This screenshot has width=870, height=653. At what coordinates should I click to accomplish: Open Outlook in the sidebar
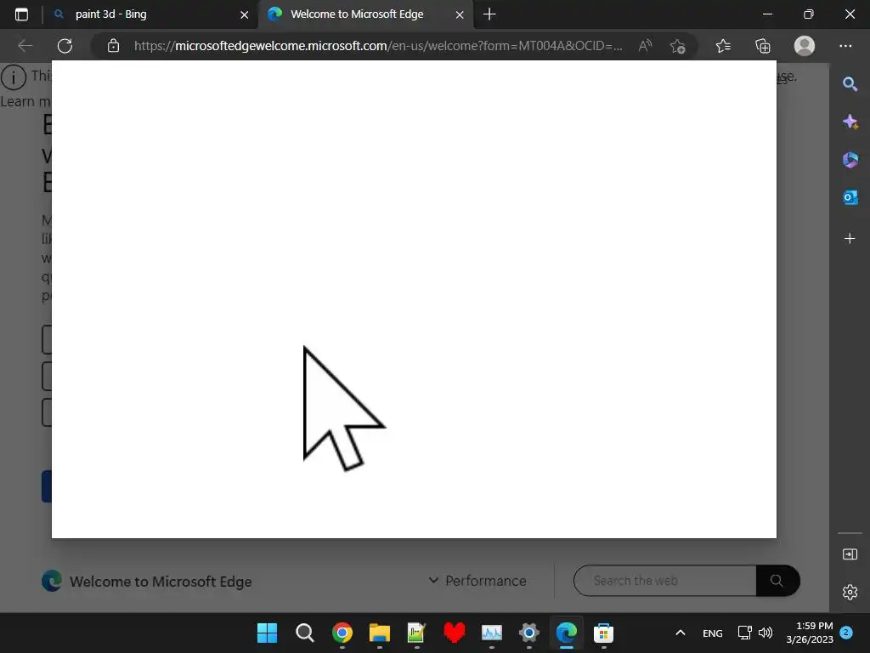pos(850,197)
